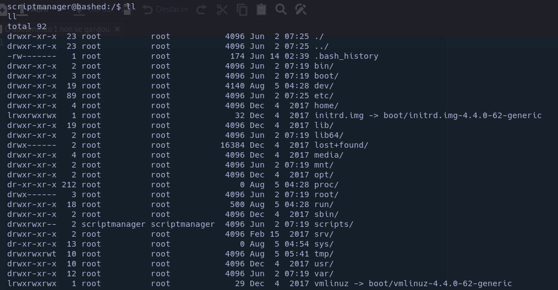Click the clipboard paste icon in the editor toolbar
558x290 pixels.
click(x=261, y=9)
